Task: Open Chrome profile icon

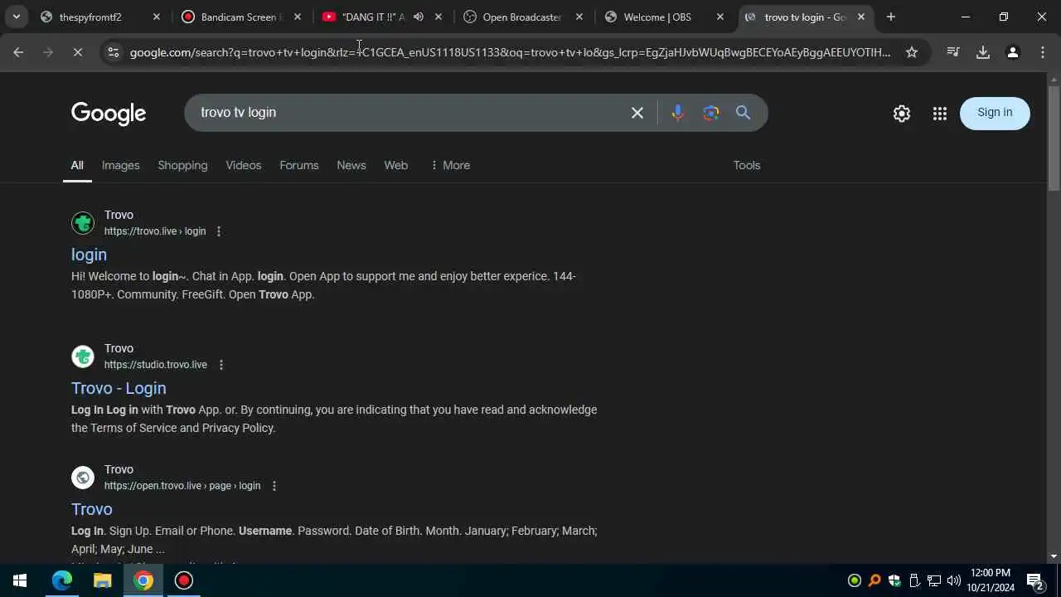Action: [1013, 52]
